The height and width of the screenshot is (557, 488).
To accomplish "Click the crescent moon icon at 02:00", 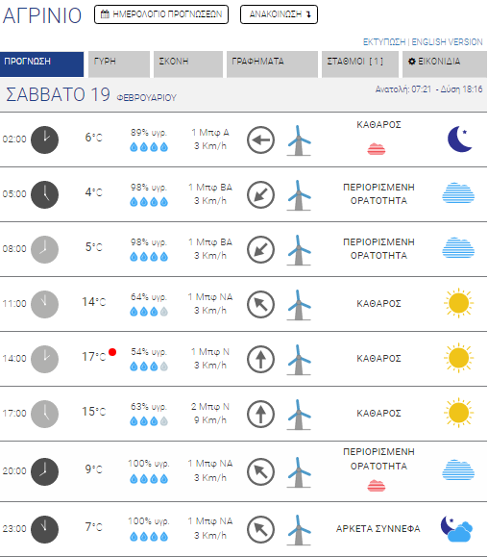I will tap(459, 139).
